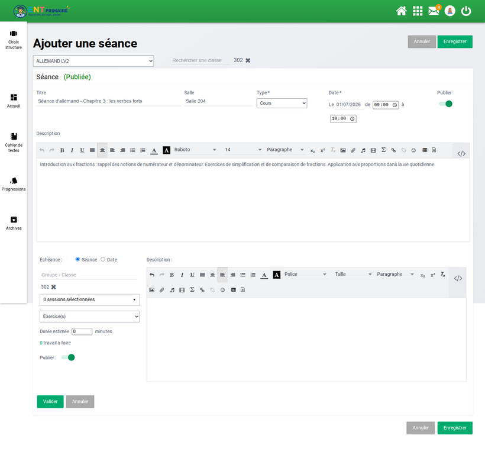Click top Annuler button
The image size is (485, 458).
coord(422,41)
